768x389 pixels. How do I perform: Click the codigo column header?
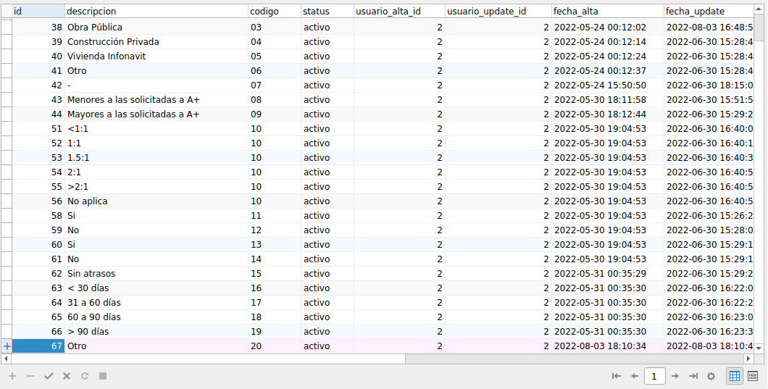[274, 12]
